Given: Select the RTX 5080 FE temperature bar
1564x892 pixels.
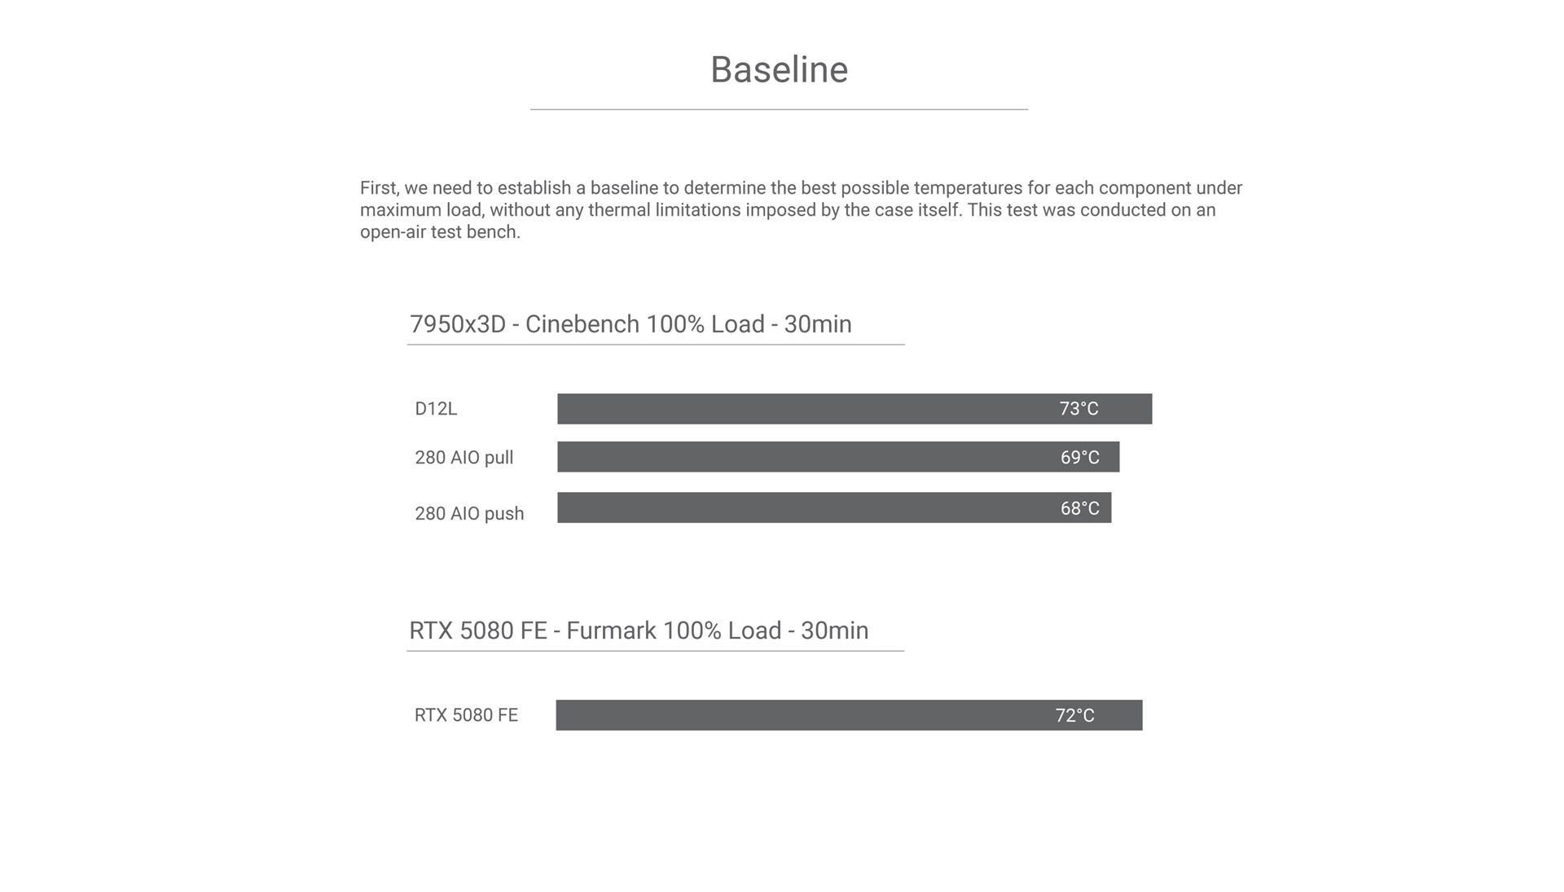Looking at the screenshot, I should 849,715.
